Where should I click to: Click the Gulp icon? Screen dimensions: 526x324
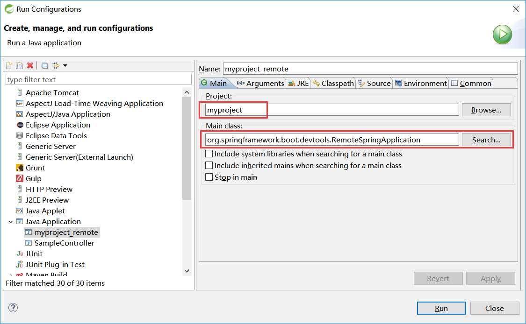click(20, 179)
